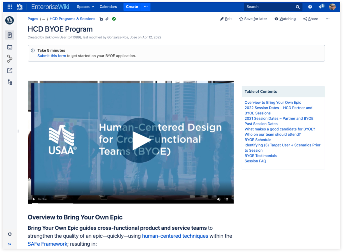
Task: Open the sidebar calendar icon
Action: coord(10,47)
